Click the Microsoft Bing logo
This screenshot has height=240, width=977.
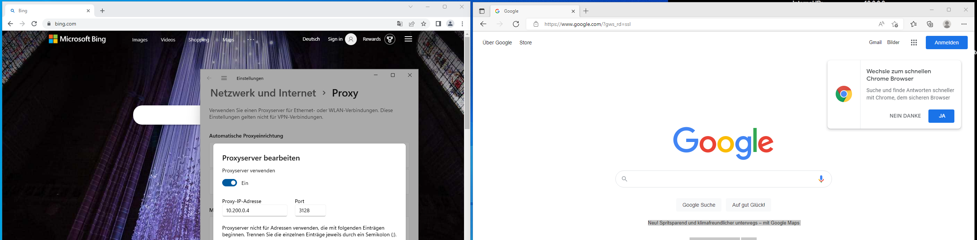pos(78,39)
